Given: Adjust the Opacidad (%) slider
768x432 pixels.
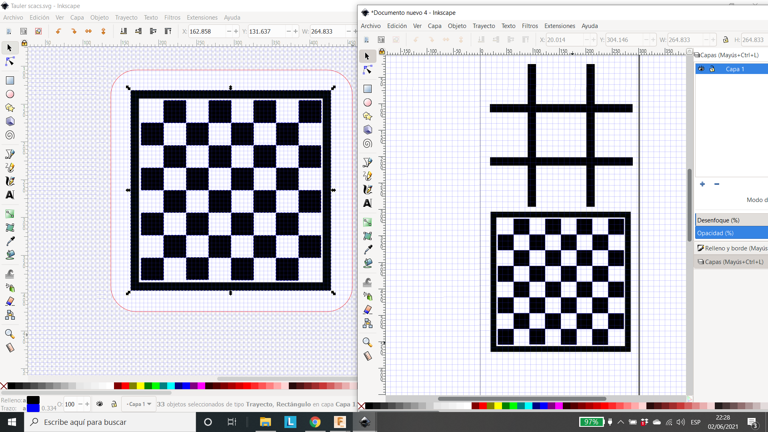Looking at the screenshot, I should coord(732,233).
